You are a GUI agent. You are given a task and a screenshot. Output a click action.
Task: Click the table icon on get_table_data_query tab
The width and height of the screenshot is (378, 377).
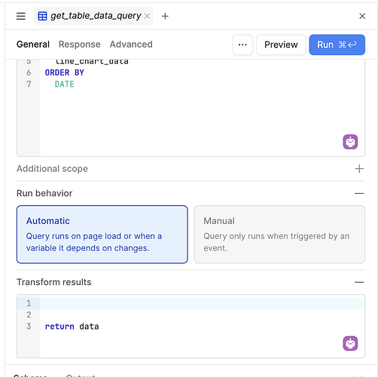pos(42,16)
